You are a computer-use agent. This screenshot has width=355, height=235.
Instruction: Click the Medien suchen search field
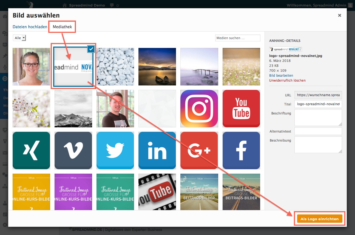[x=238, y=38]
